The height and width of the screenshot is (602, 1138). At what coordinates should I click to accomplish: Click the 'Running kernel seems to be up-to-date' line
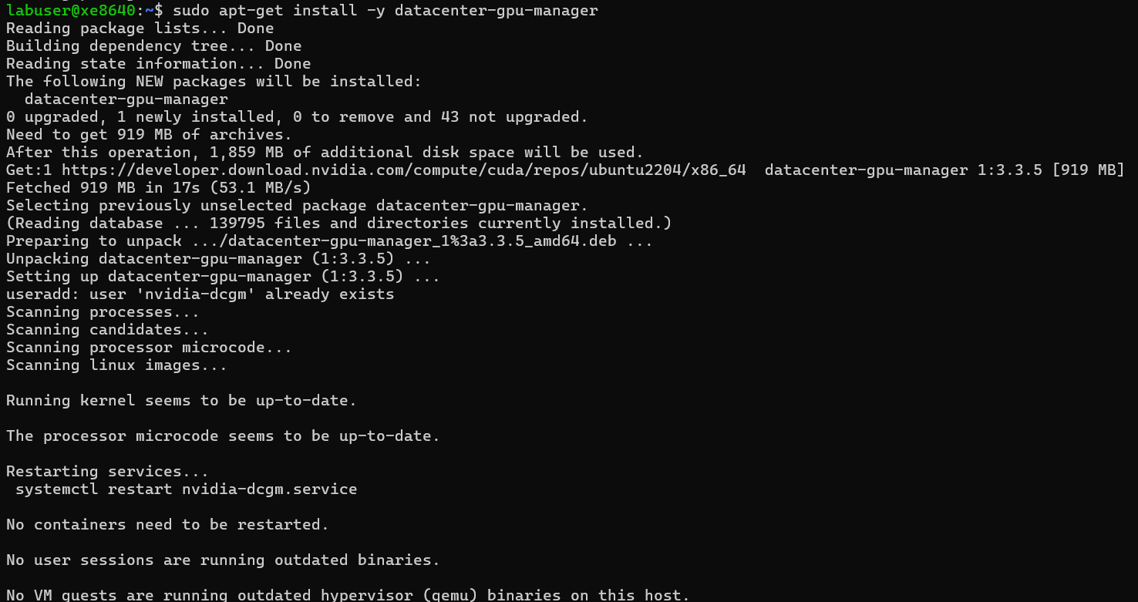coord(181,401)
